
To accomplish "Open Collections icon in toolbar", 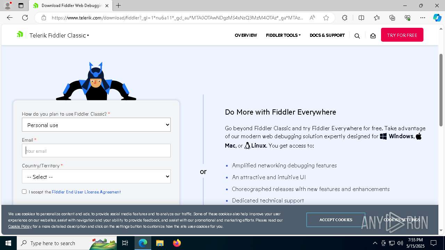I will (x=392, y=18).
